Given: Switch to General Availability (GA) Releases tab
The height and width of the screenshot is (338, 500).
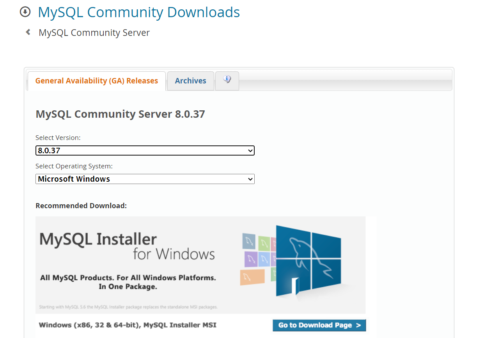Looking at the screenshot, I should click(97, 81).
